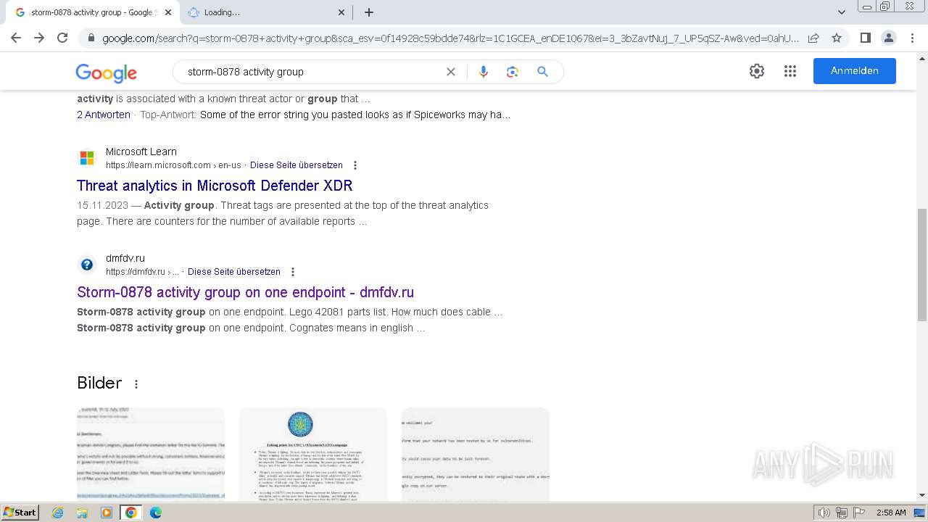This screenshot has width=928, height=522.
Task: Open Chrome's three-dot menu
Action: point(911,38)
